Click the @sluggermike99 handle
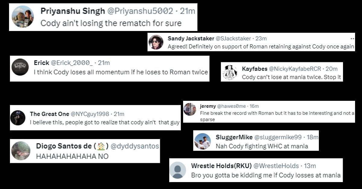The width and height of the screenshot is (362, 189). click(x=278, y=137)
